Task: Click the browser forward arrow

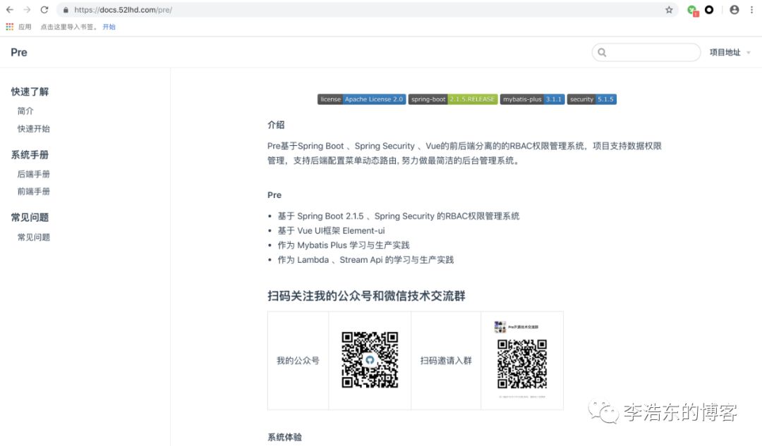Action: pyautogui.click(x=27, y=10)
